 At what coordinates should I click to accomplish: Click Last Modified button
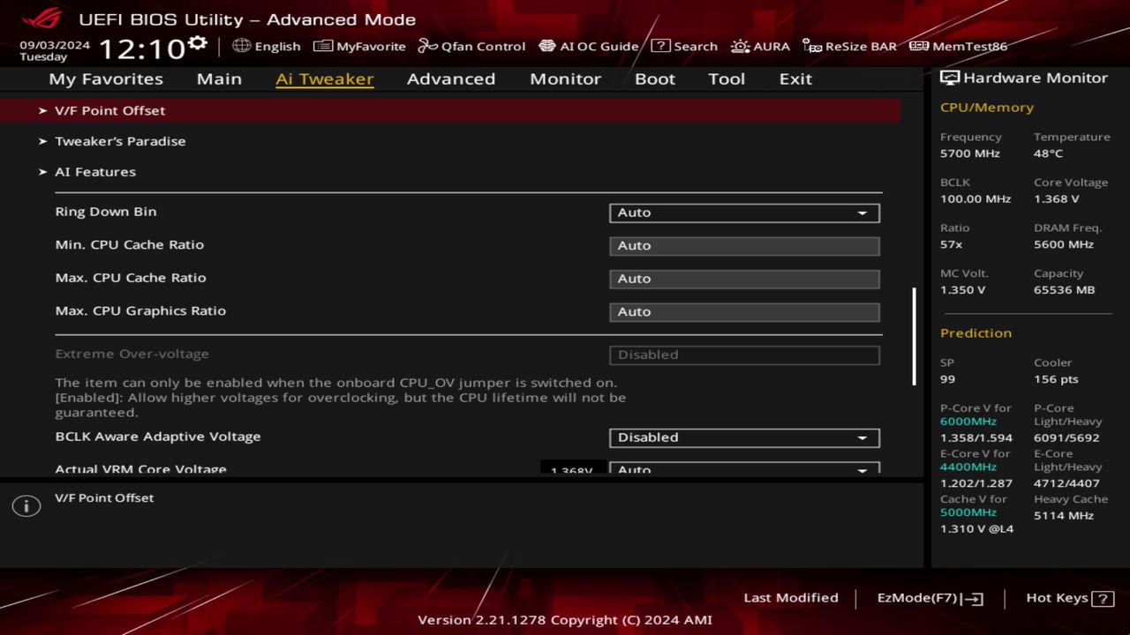coord(791,598)
